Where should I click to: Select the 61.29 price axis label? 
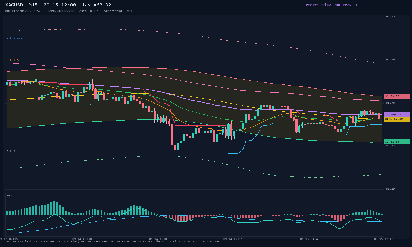[391, 189]
